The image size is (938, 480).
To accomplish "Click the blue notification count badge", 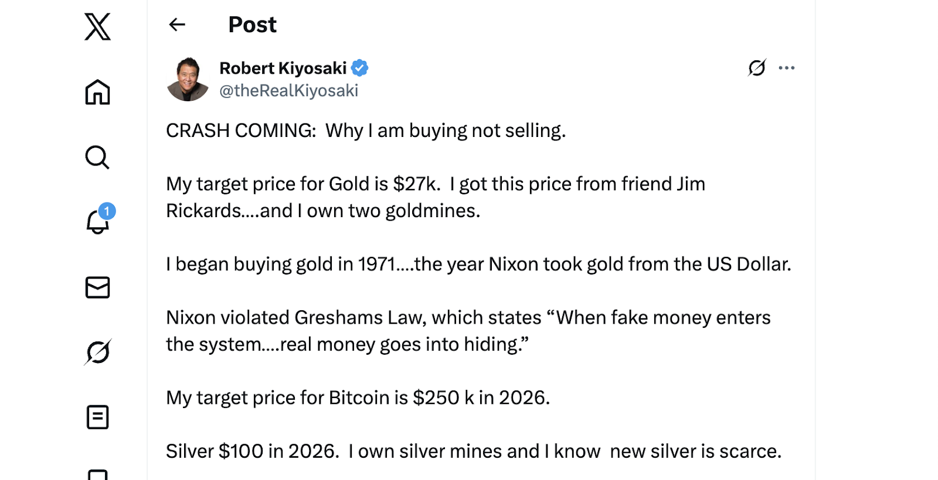I will coord(107,211).
